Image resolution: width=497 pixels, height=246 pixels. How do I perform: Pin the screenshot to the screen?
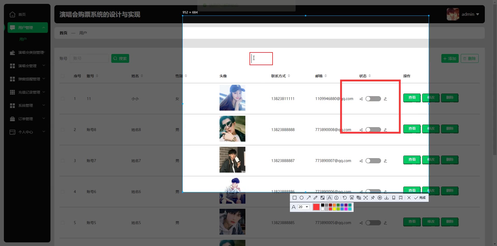373,198
